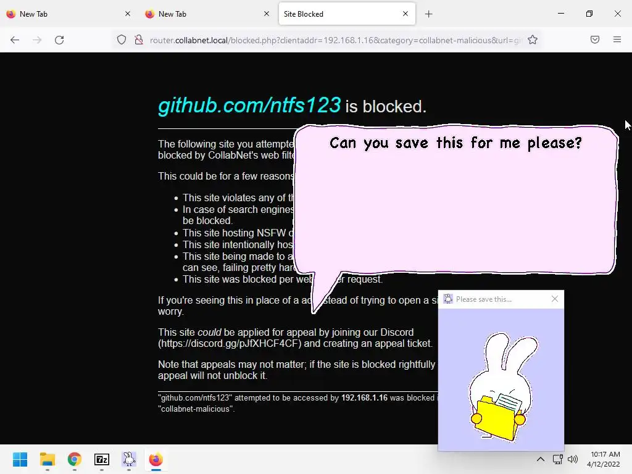Click the "collabnet-malicious" category text
Image resolution: width=632 pixels, height=474 pixels.
coord(196,409)
